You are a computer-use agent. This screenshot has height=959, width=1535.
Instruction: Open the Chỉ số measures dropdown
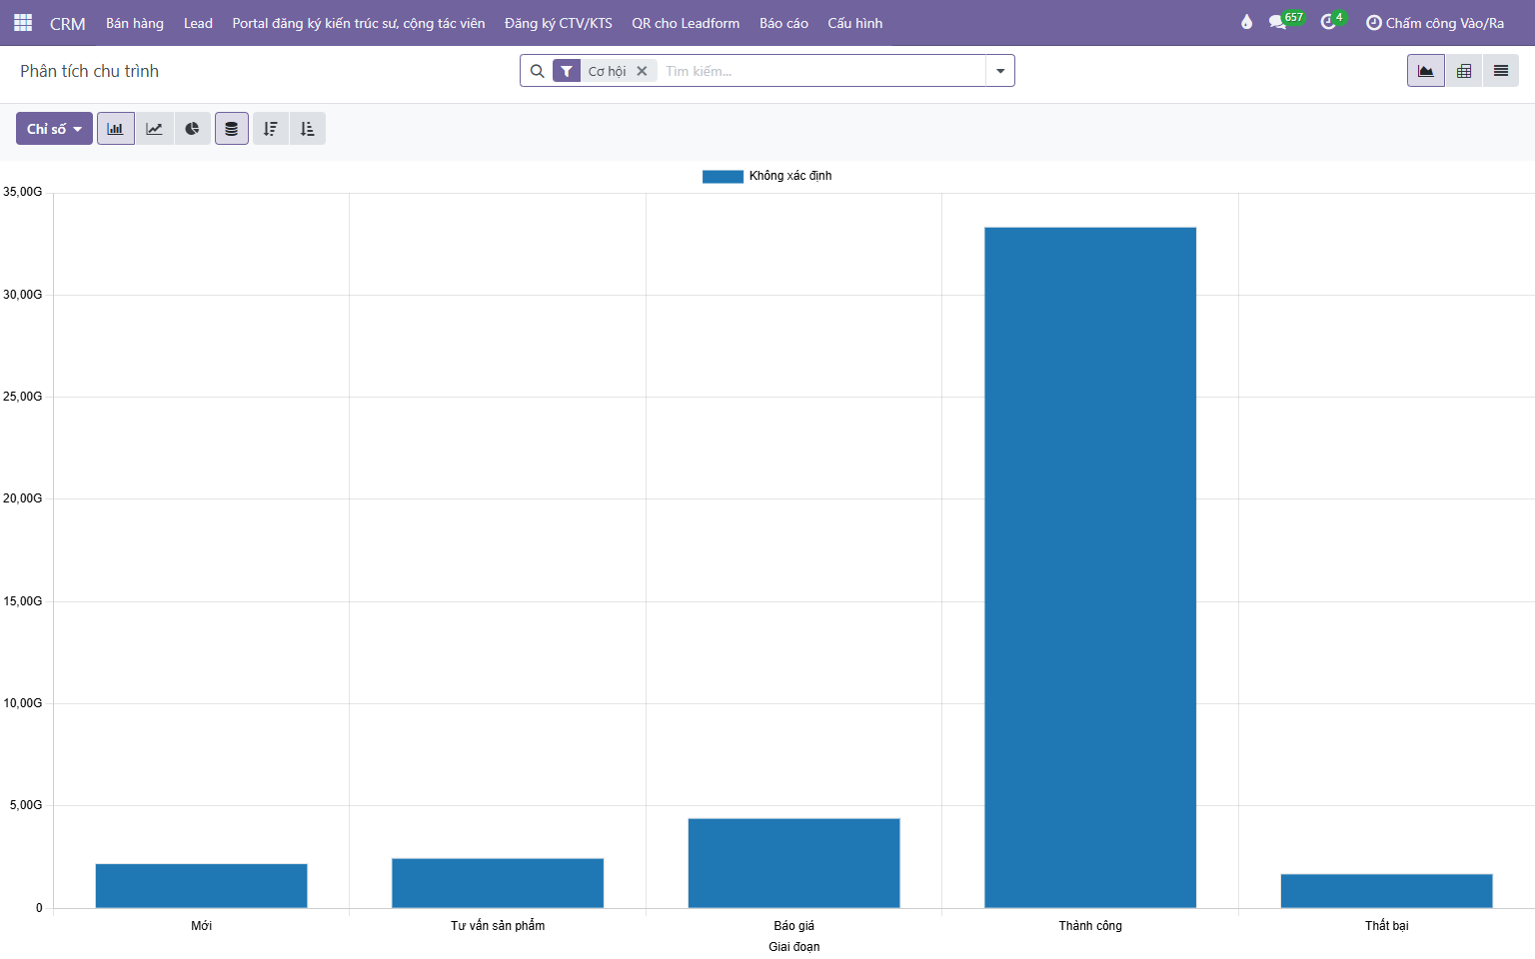point(55,129)
